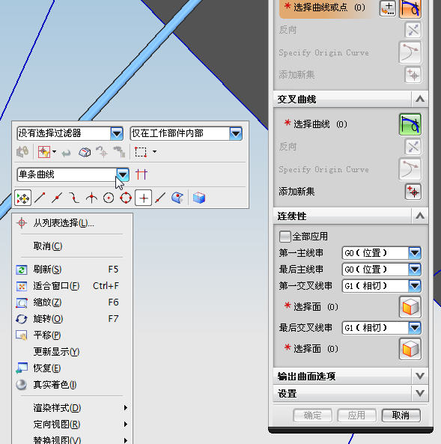Viewport: 441px width, 444px height.
Task: Select 旋转(O) menu entry
Action: pos(72,319)
